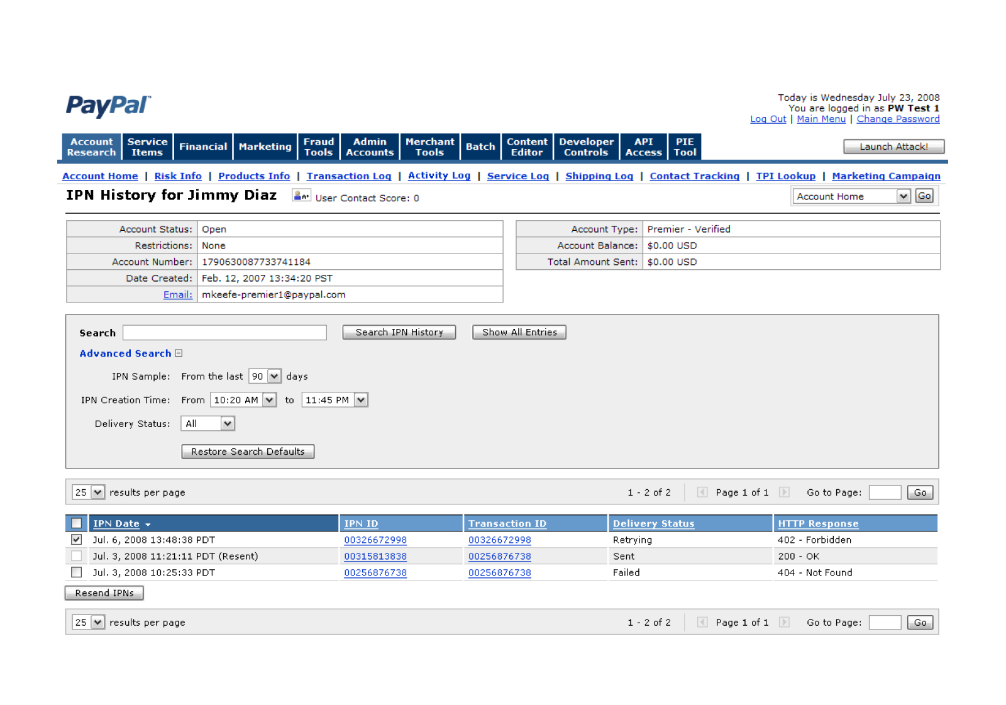Check the Jul. 3 10:25:33 IPN row
1006x705 pixels.
(77, 572)
